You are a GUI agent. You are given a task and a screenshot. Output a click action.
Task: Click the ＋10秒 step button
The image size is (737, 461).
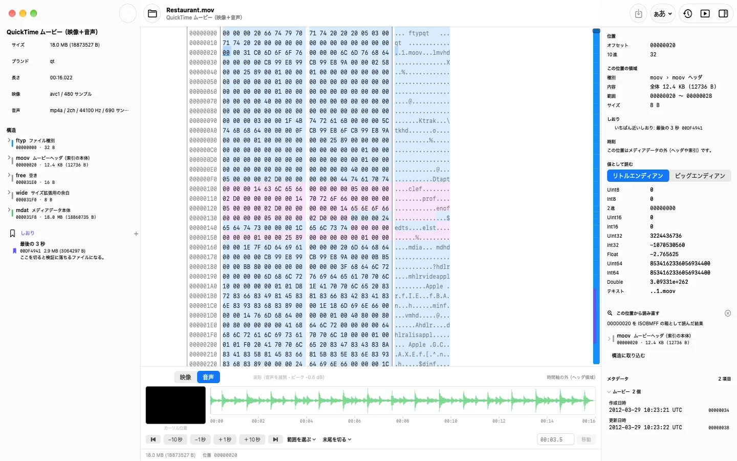tap(252, 439)
